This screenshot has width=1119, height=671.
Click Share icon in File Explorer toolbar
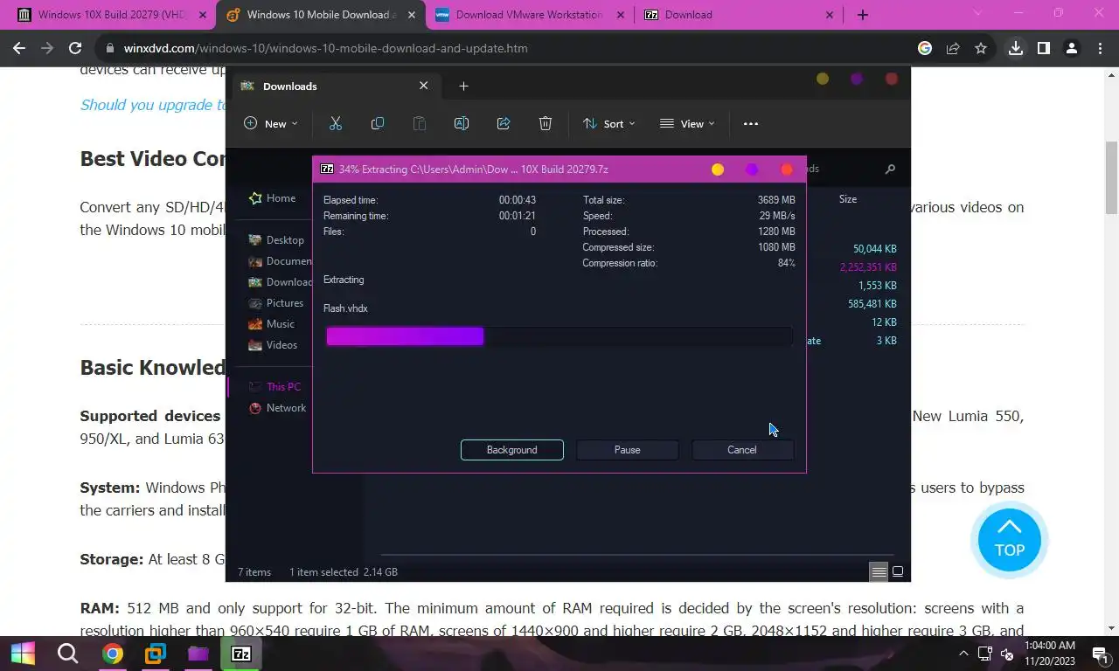click(504, 123)
